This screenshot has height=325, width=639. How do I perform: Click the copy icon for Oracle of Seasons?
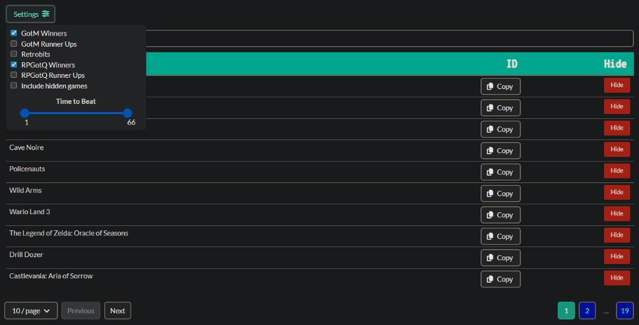tap(490, 237)
